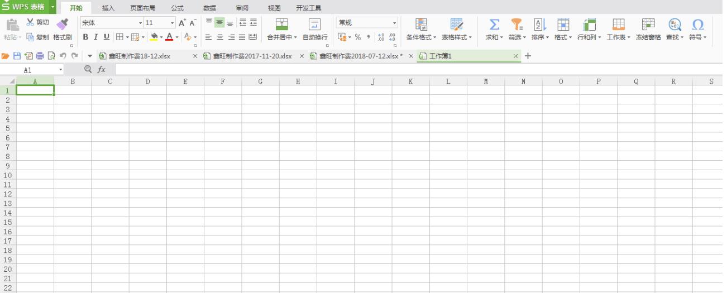Toggle align text right
Image resolution: width=727 pixels, height=293 pixels.
pos(231,37)
